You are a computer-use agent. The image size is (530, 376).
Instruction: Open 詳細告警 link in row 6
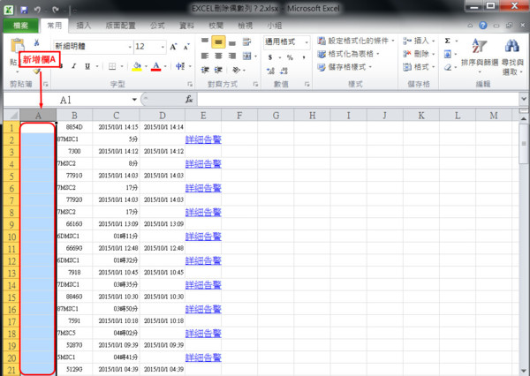[203, 188]
